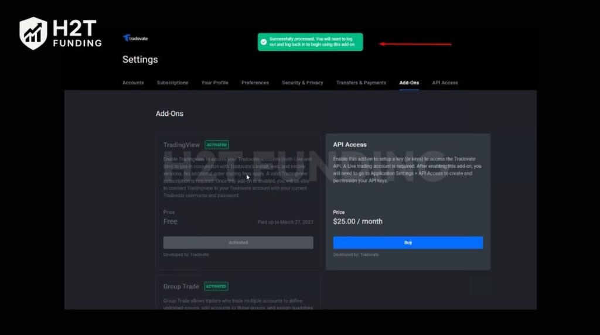Click the Settings page heading
Image resolution: width=600 pixels, height=335 pixels.
point(140,60)
